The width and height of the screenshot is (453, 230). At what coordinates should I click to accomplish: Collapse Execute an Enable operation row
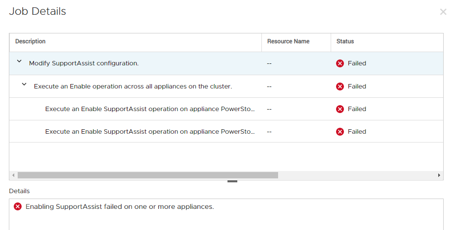coord(24,85)
